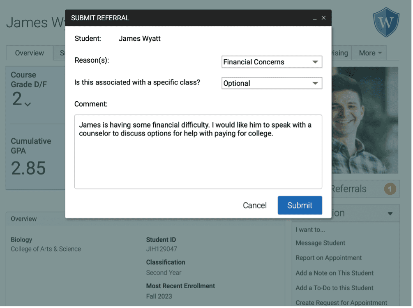This screenshot has width=413, height=308.
Task: Open the specific class Optional dropdown
Action: (x=272, y=83)
